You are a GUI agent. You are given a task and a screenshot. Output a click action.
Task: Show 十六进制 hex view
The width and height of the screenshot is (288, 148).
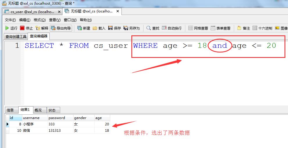pyautogui.click(x=262, y=28)
